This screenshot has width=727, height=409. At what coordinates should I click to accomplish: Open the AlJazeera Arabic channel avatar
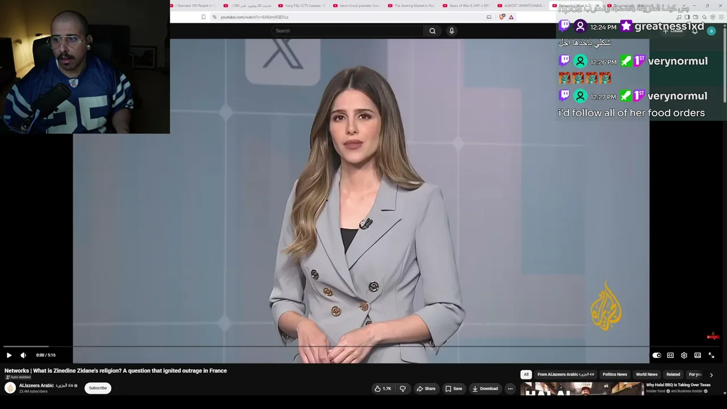click(x=10, y=388)
